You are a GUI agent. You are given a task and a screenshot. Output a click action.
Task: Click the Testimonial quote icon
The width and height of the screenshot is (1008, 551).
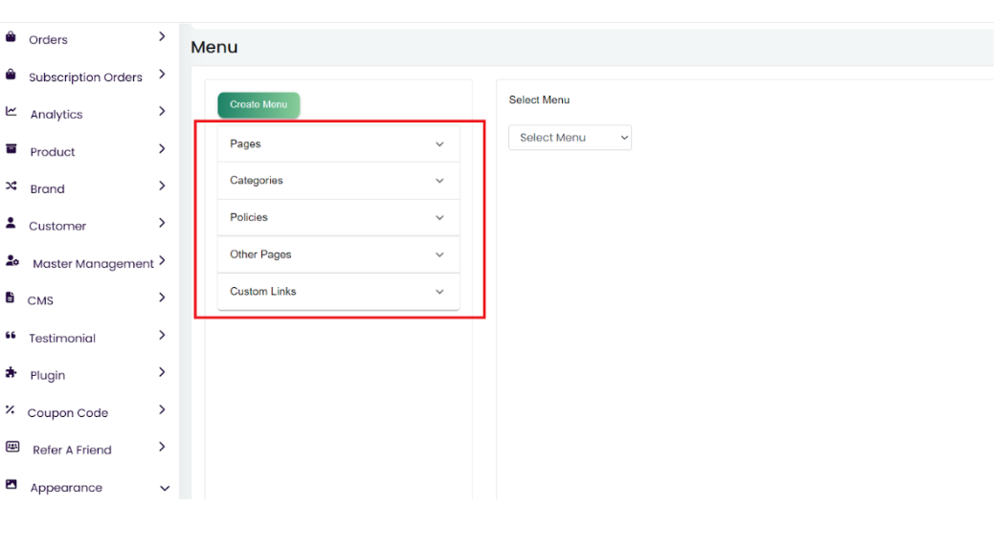coord(11,337)
